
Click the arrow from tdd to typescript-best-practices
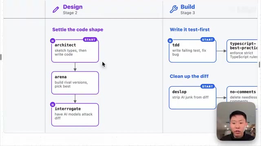[221, 51]
